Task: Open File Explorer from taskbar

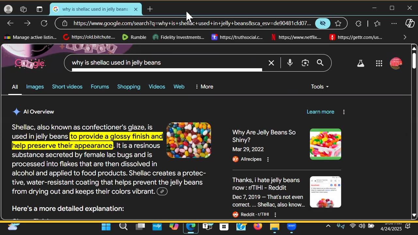Action: tap(275, 227)
